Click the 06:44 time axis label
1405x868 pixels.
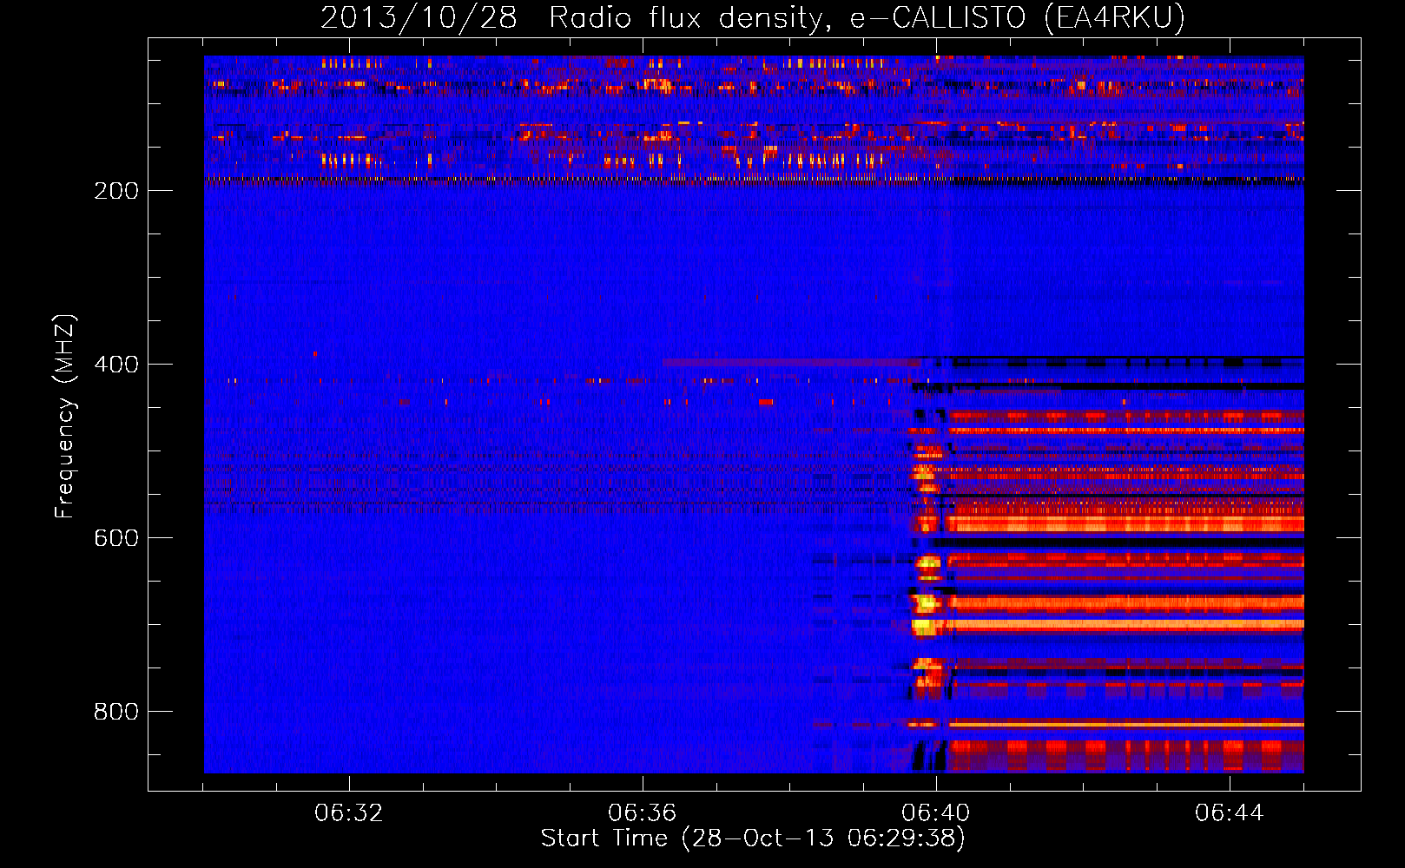(1229, 813)
